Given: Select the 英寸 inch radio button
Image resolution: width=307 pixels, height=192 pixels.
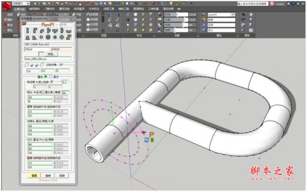Looking at the screenshot, I should (51, 76).
